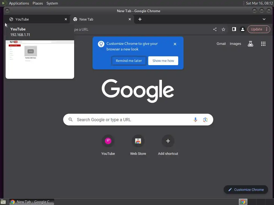
Task: Click the lightbulb icon in the popup
Action: 101,44
